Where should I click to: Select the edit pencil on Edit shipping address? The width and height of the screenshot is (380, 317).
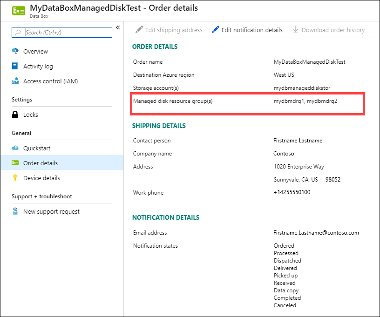(x=139, y=29)
